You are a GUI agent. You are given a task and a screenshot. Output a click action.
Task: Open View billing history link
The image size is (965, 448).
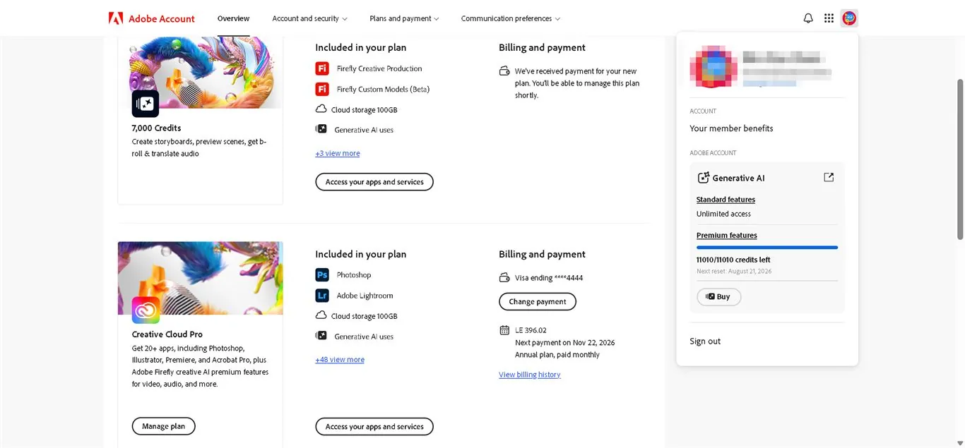tap(530, 375)
